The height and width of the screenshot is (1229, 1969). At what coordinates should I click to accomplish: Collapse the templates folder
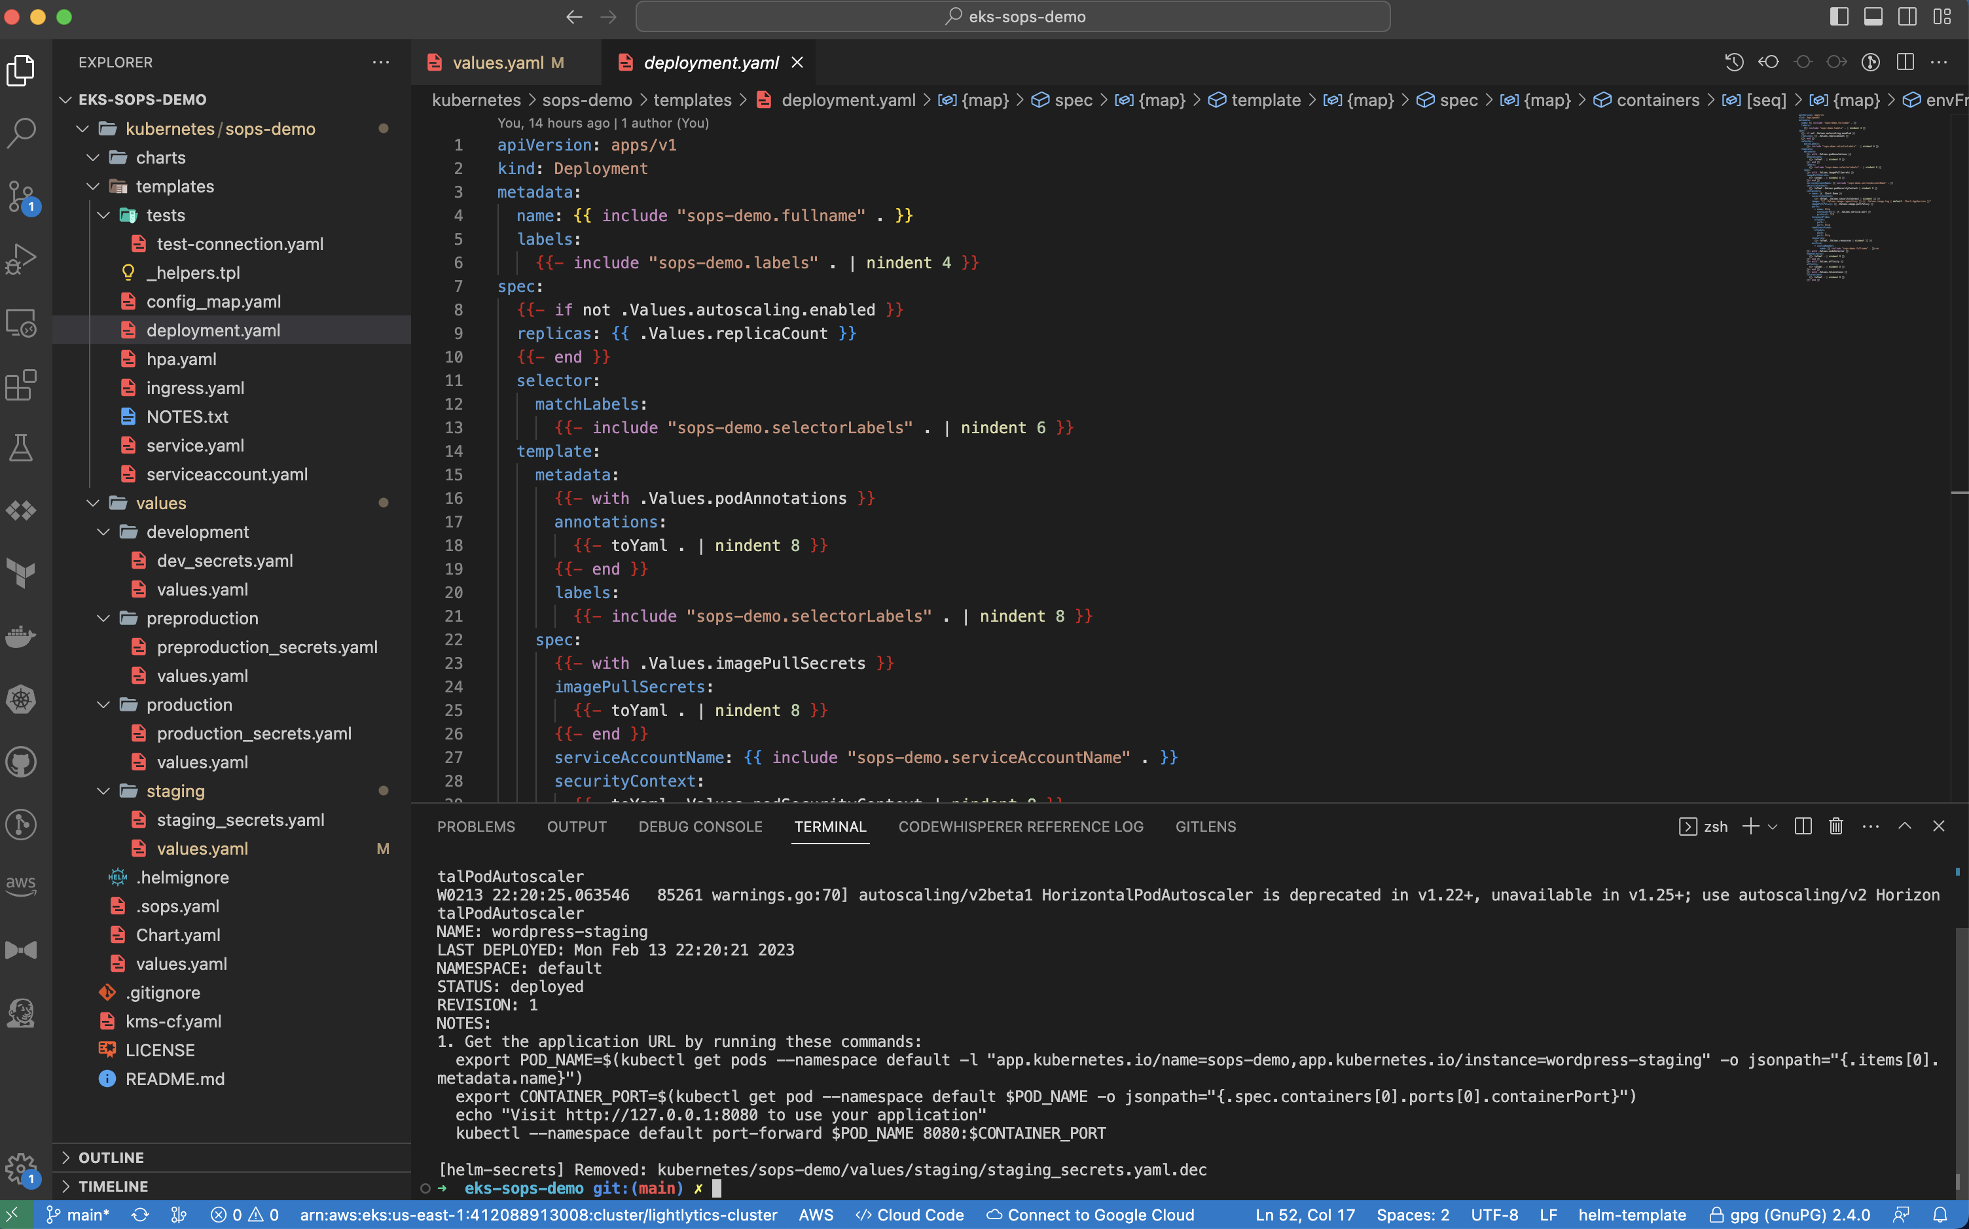[x=94, y=187]
